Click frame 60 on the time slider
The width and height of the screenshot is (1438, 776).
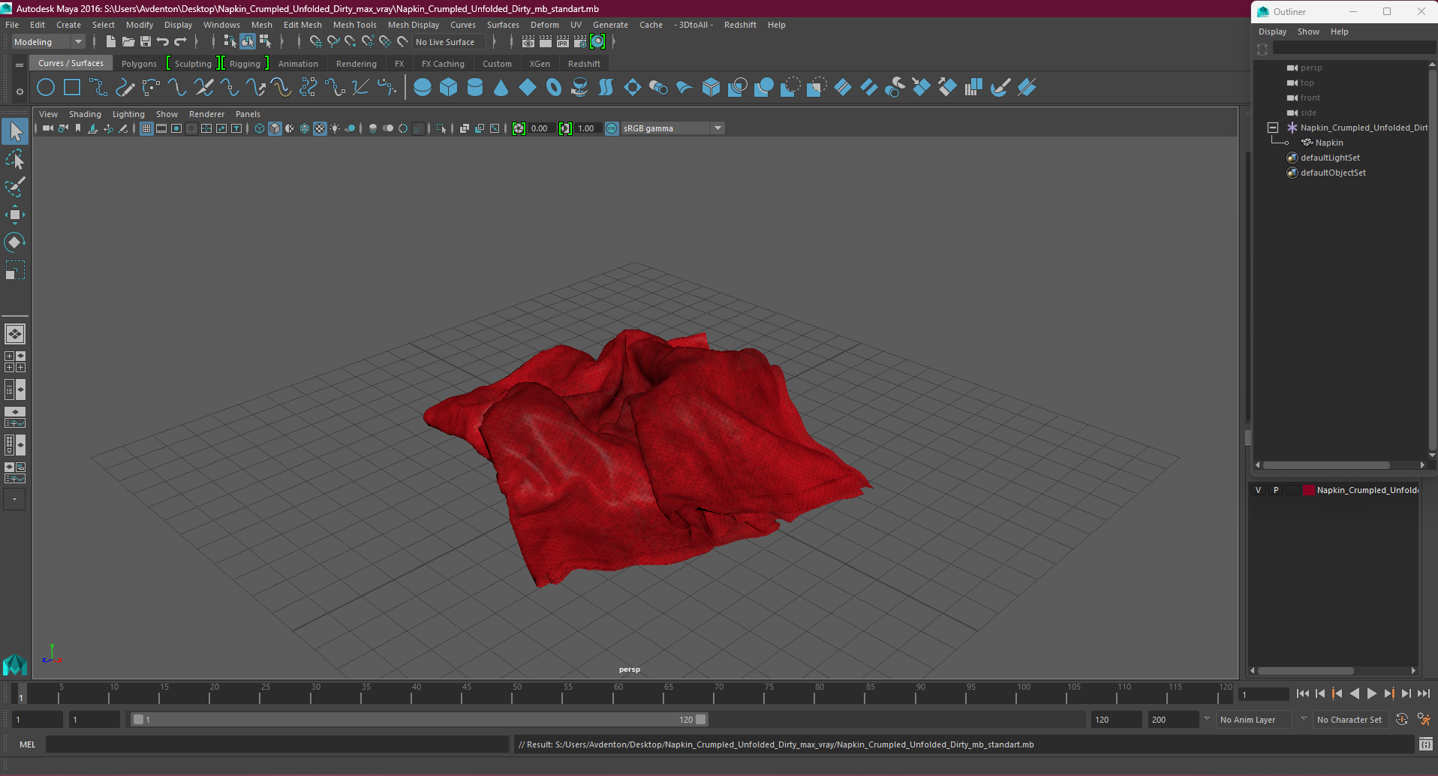click(x=618, y=694)
